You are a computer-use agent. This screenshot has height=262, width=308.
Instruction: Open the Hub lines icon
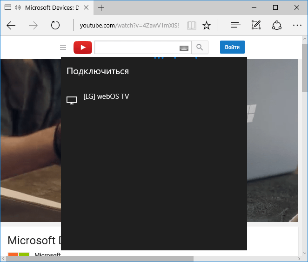[x=236, y=25]
